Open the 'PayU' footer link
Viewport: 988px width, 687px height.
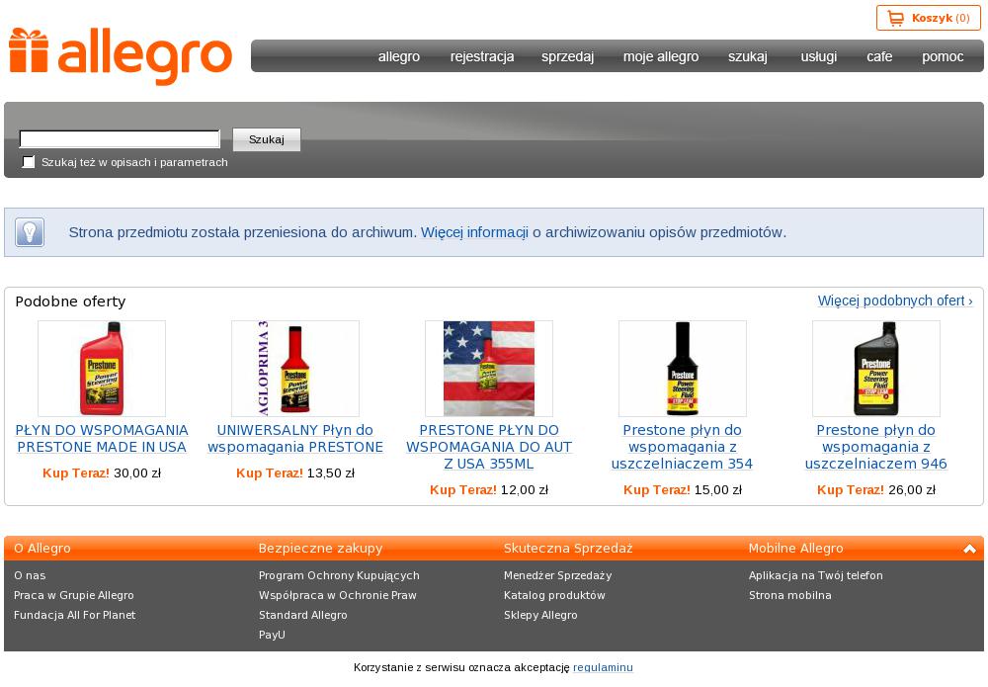[272, 635]
